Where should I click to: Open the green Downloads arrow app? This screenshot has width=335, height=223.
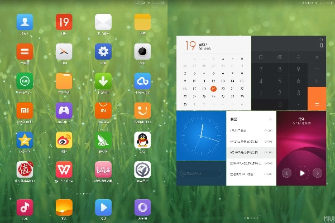(x=103, y=81)
